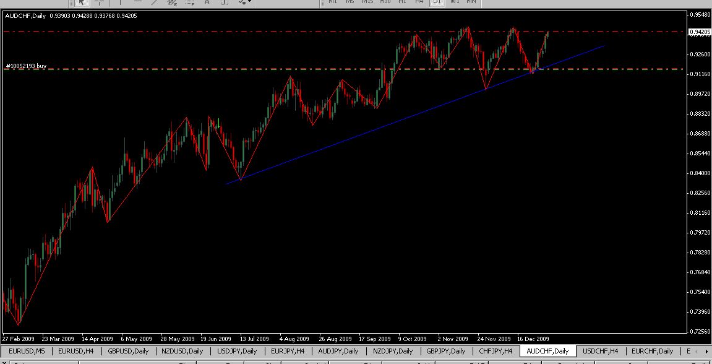This screenshot has width=712, height=364.
Task: Open the GBPUSD,Daily chart tab
Action: click(x=128, y=351)
